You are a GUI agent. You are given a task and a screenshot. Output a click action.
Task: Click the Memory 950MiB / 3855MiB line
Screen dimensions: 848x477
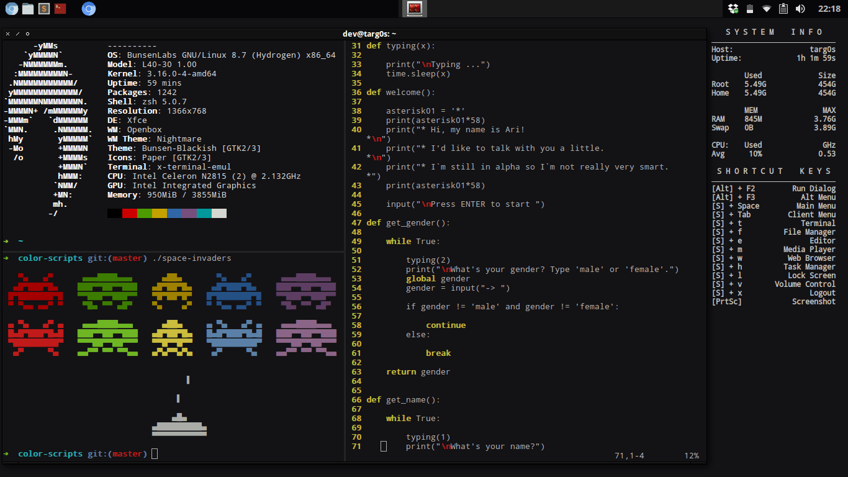pyautogui.click(x=167, y=195)
